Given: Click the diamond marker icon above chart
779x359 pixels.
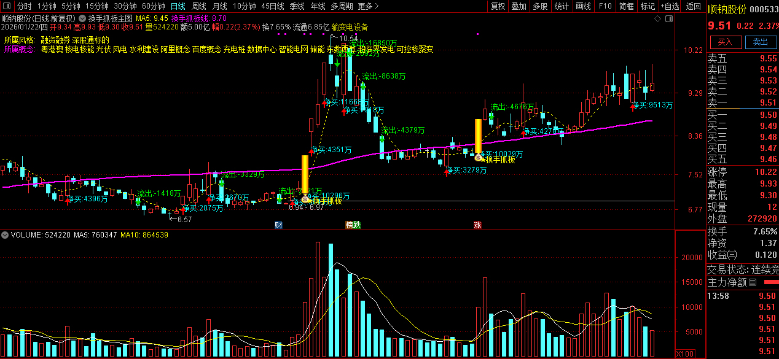Looking at the screenshot, I should [x=658, y=19].
